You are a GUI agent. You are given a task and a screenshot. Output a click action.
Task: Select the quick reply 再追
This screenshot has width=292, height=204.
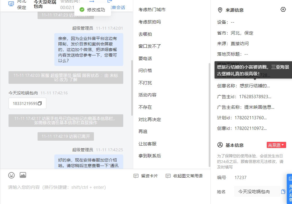tap(143, 132)
